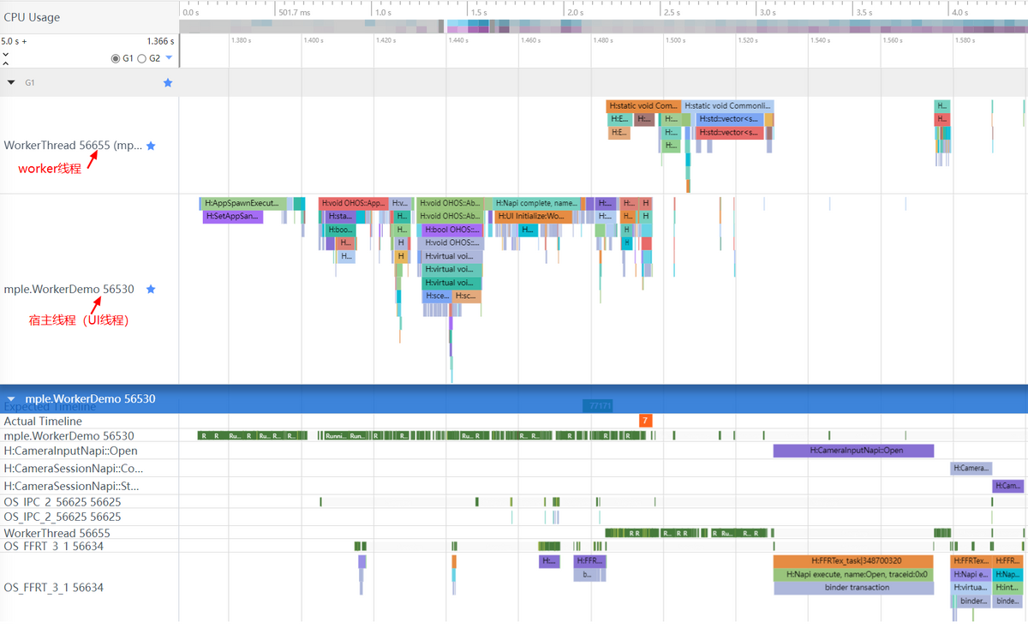Open blue dropdown arrow next to G2
This screenshot has width=1028, height=628.
coord(169,58)
